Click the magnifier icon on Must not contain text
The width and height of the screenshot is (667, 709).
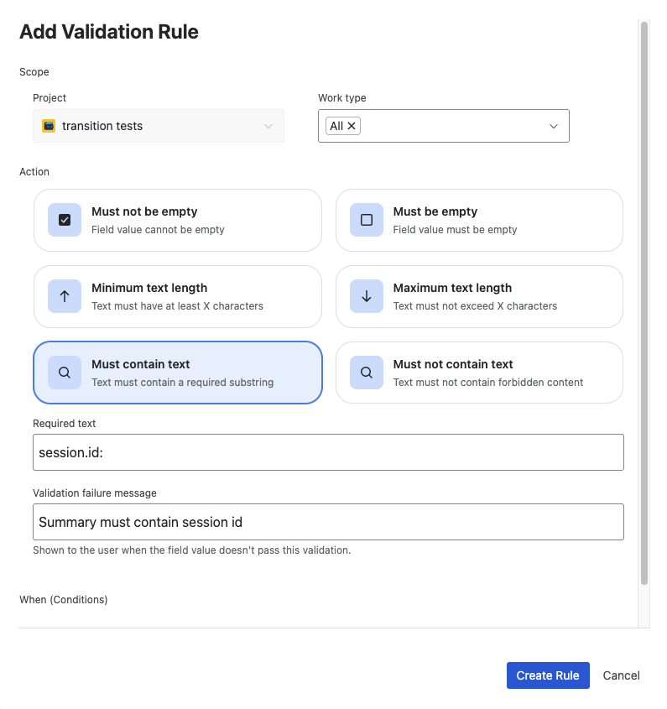367,372
